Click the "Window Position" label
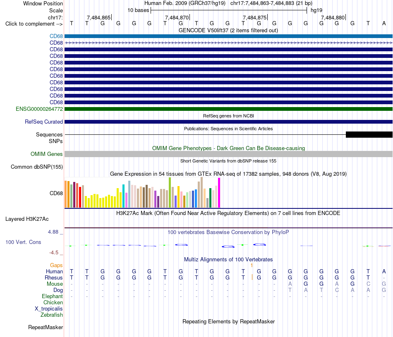 tap(43, 3)
